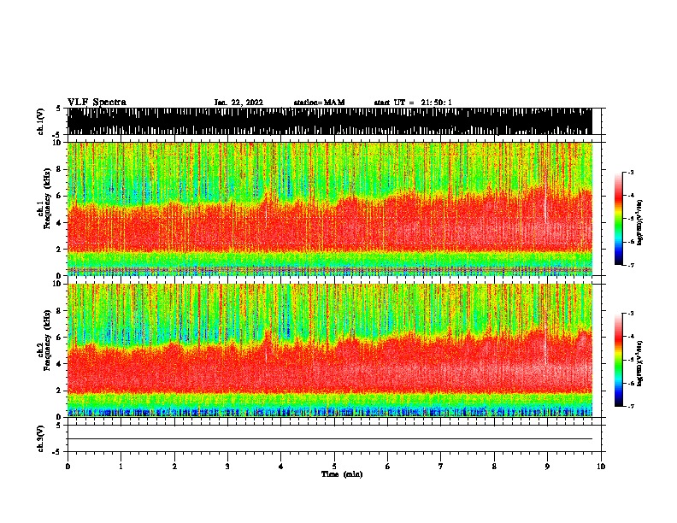
Task: Click the "-3" label on ch.1 colorbar
Action: coord(630,172)
